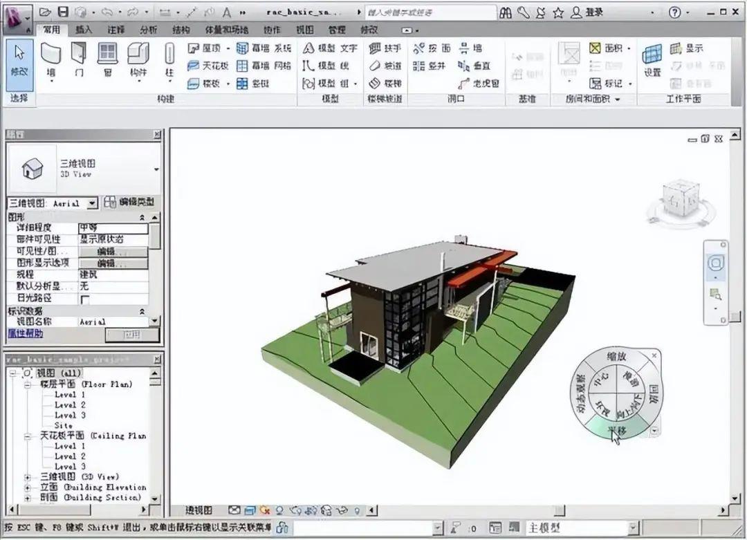Activate the 模型 线 (Model Line) tool

[x=326, y=66]
